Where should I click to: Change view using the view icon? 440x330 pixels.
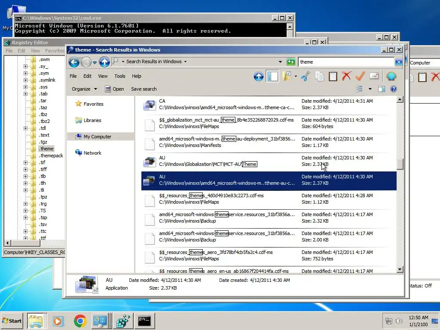[x=360, y=89]
